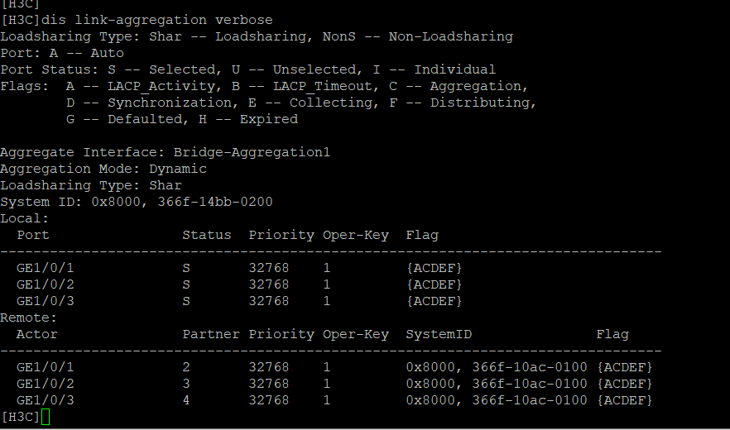The image size is (730, 430).
Task: Click the "Local:" section label
Action: 24,218
